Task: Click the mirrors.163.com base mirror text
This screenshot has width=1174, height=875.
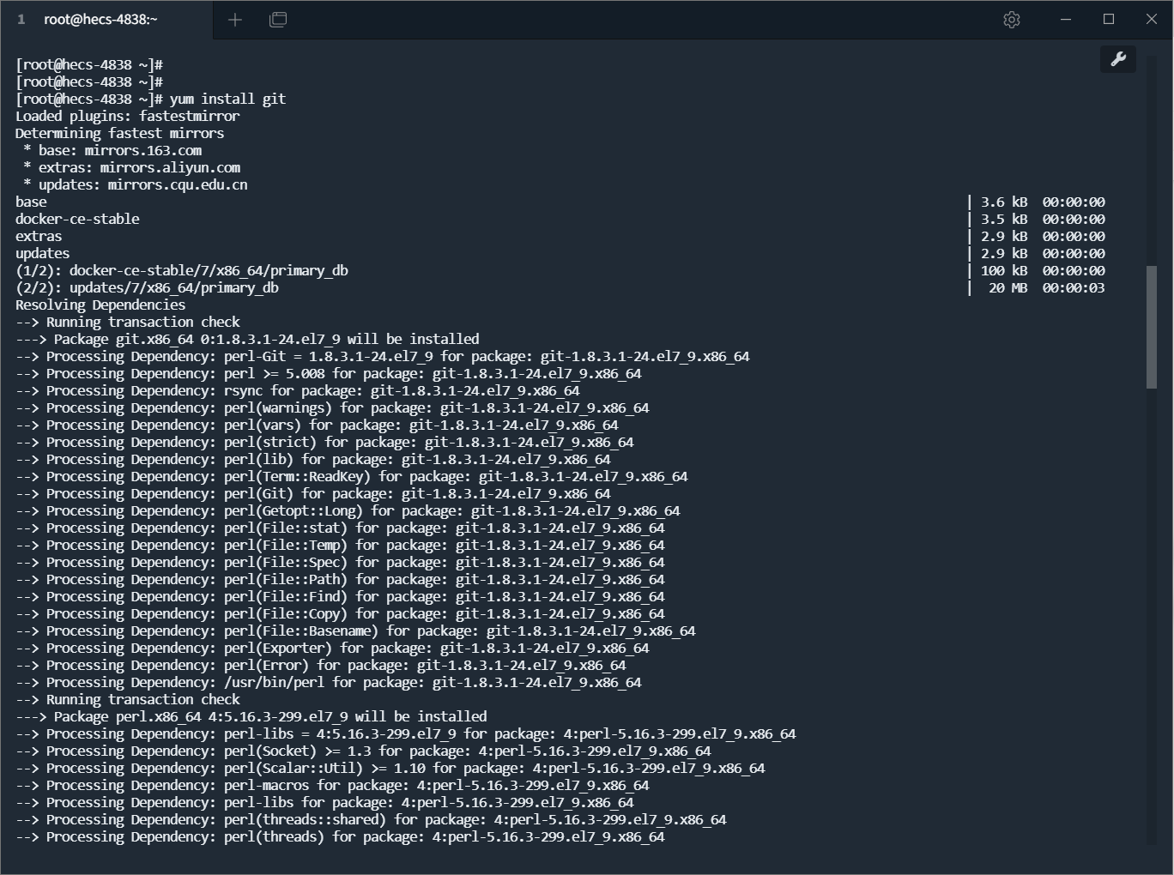Action: [142, 150]
